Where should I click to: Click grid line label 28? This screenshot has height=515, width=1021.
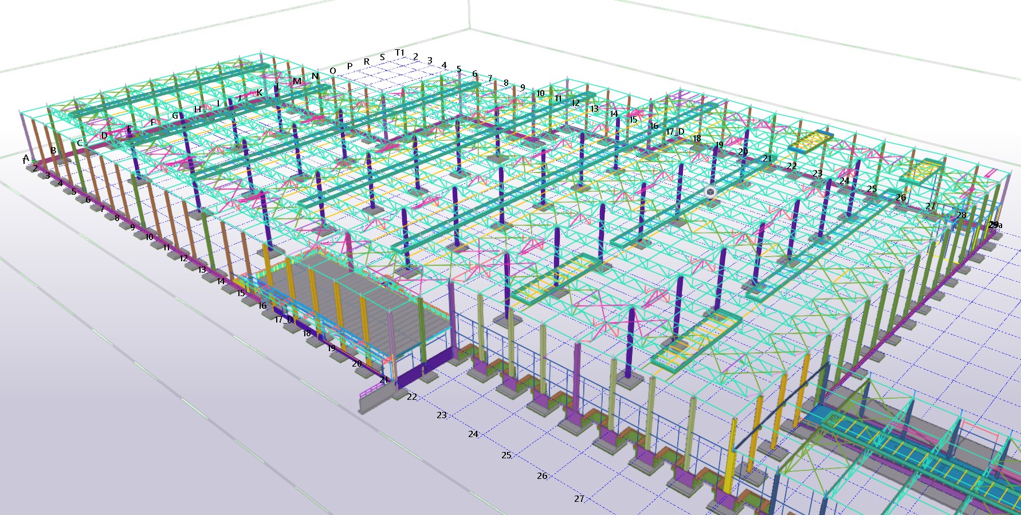click(x=961, y=215)
